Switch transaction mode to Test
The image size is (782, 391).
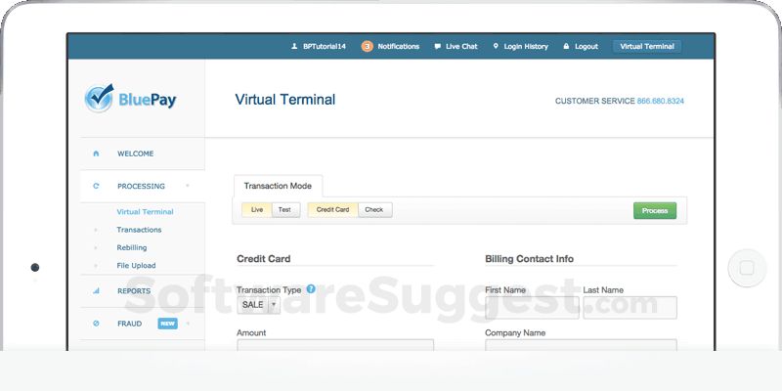pyautogui.click(x=285, y=210)
